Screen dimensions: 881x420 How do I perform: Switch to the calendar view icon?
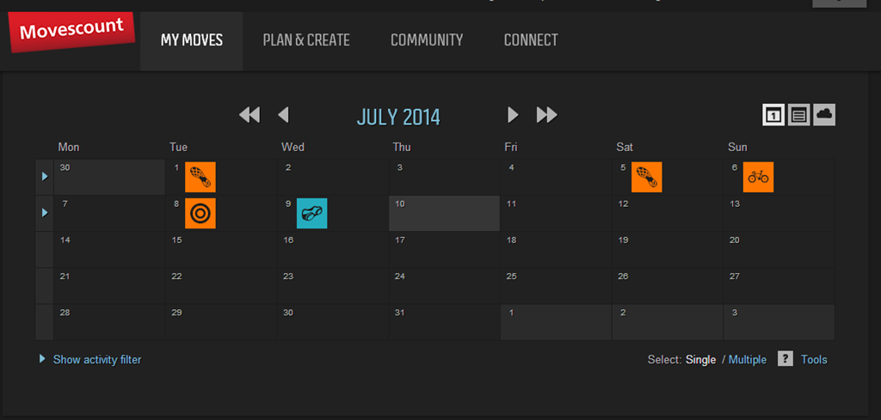click(773, 115)
